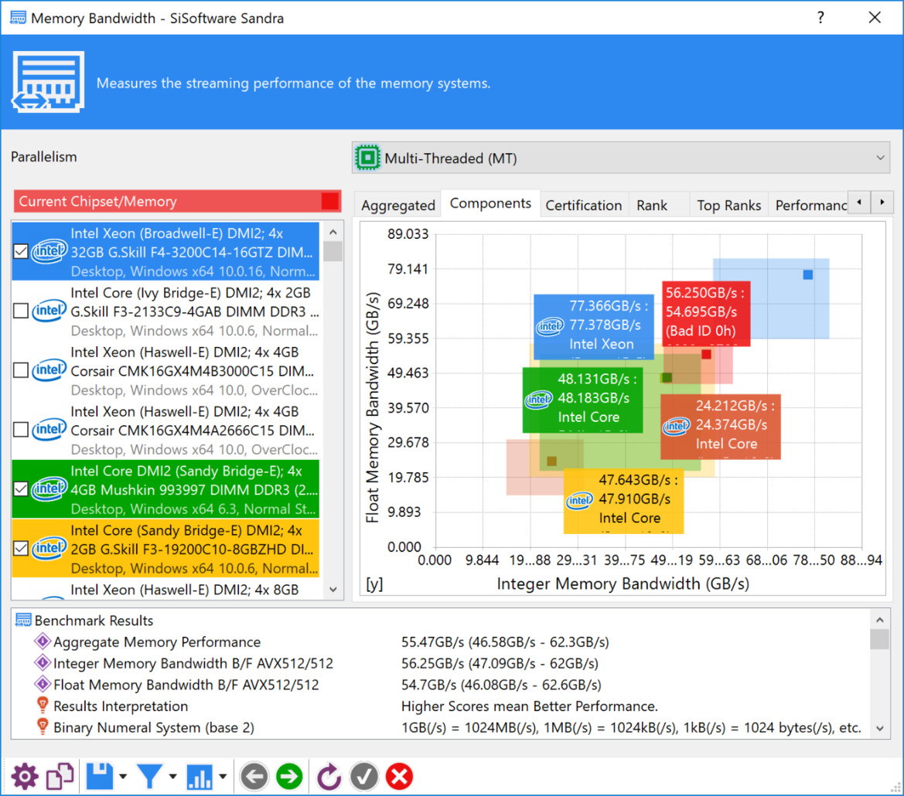Click the gray checkmark OK icon

[x=363, y=777]
